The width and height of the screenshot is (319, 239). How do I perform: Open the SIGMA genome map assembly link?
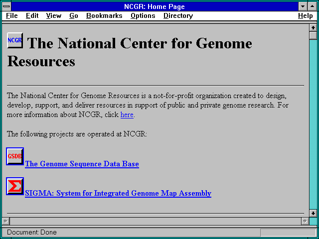[118, 193]
